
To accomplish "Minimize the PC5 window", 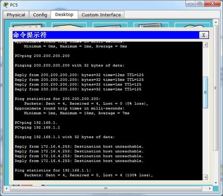I will pos(190,4).
